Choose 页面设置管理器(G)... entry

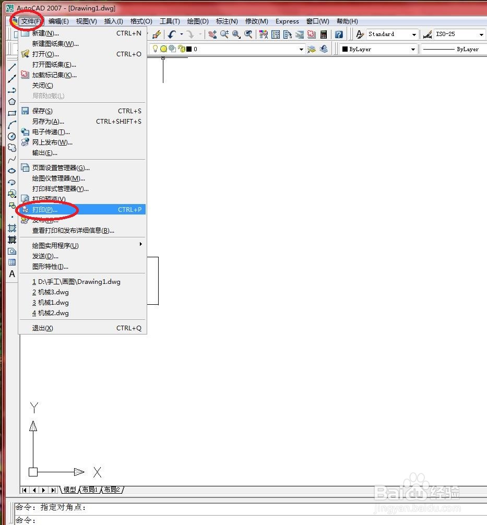click(x=82, y=168)
